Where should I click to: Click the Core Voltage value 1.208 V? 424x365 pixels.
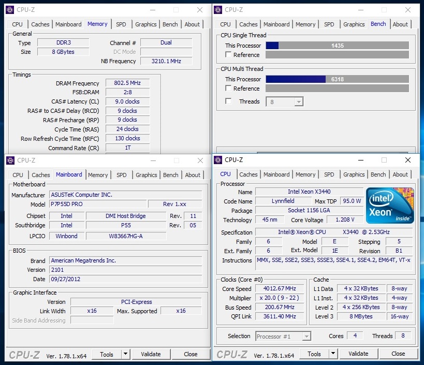(345, 220)
